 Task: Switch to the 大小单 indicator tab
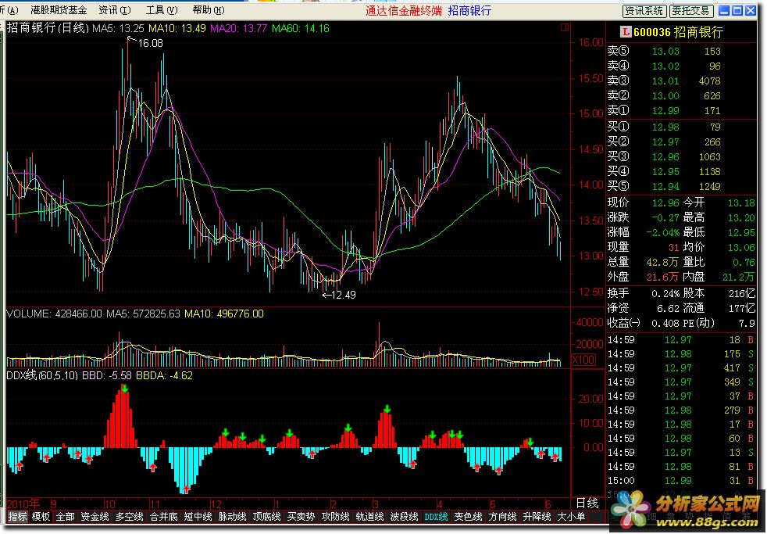tap(571, 516)
